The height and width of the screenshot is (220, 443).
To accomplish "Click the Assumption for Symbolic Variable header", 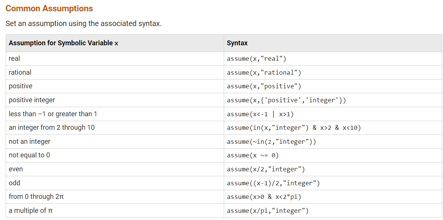I will [64, 43].
